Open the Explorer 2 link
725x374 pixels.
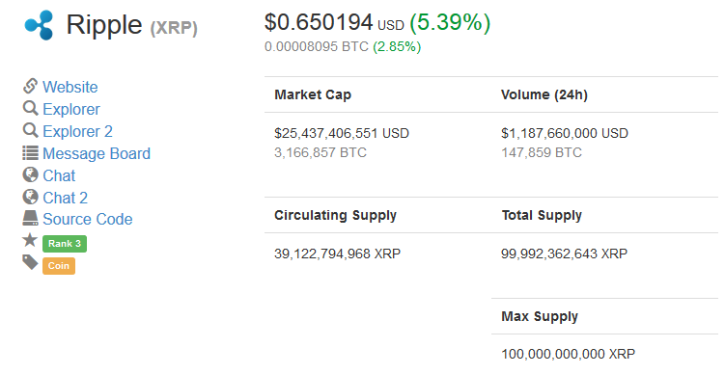click(77, 131)
